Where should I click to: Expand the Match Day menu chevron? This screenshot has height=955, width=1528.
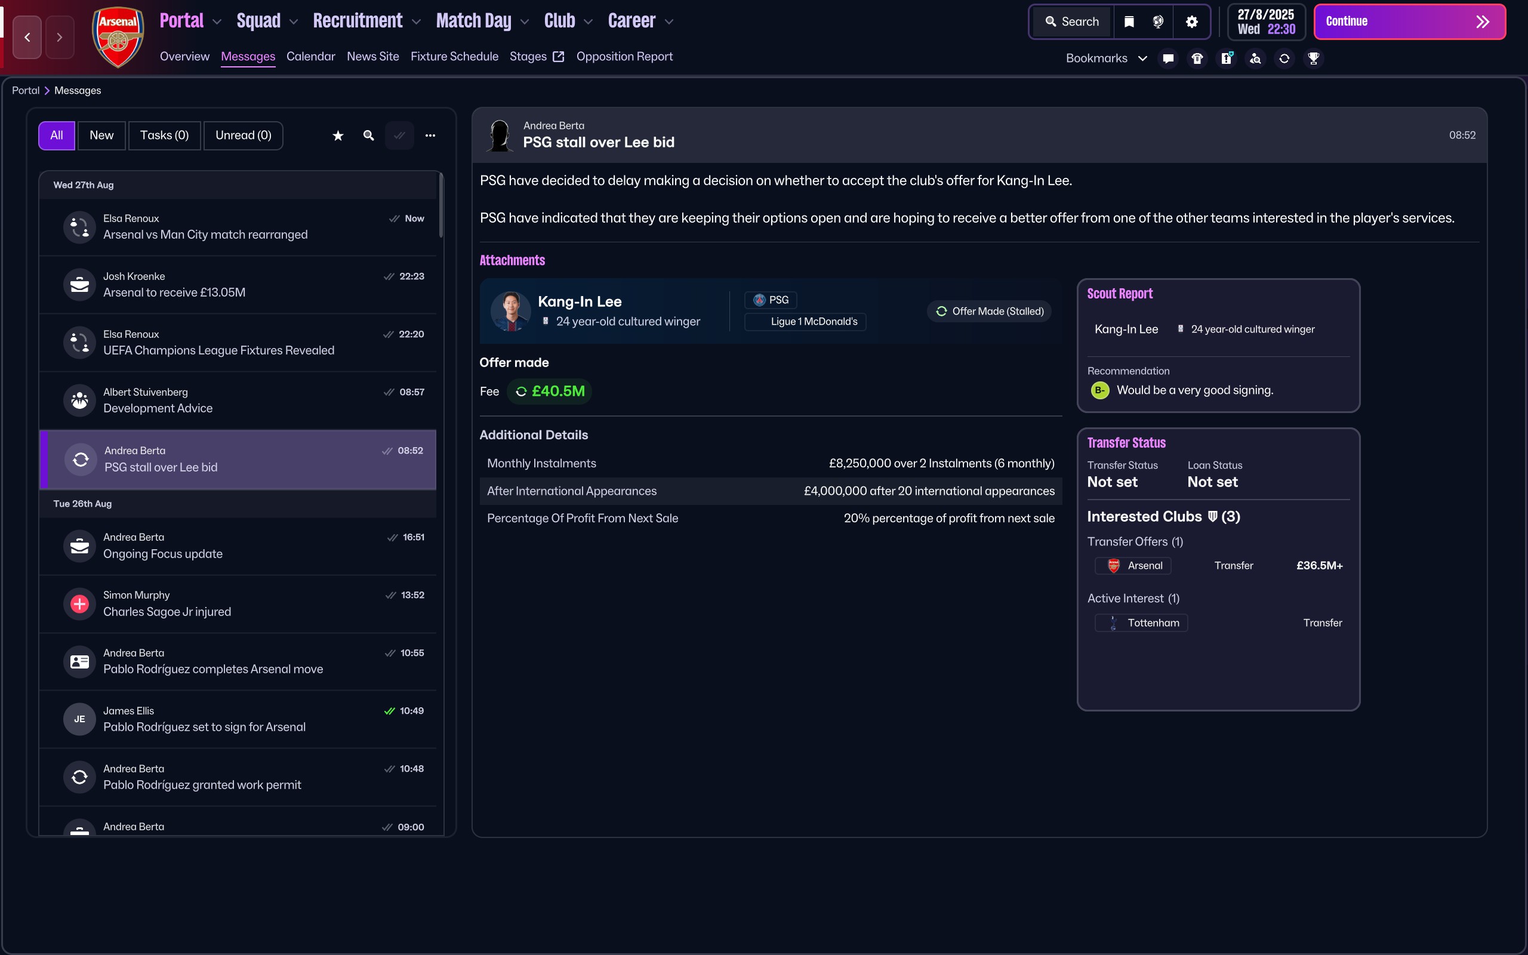click(x=524, y=21)
